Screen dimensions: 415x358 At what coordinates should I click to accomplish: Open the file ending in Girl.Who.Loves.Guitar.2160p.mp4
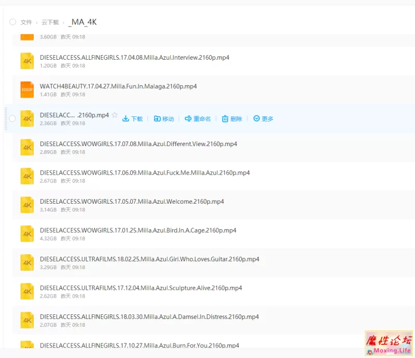click(x=149, y=259)
